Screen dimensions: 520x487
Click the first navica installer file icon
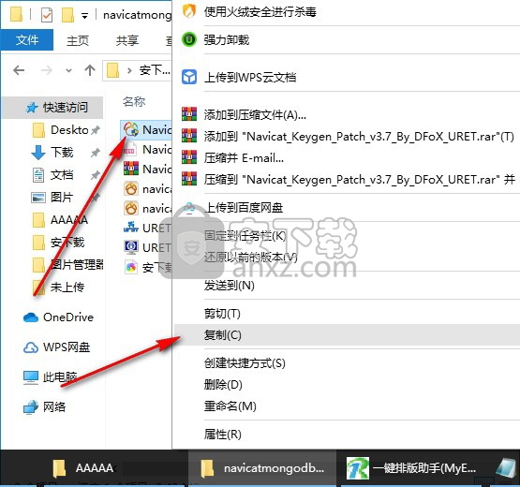point(131,189)
